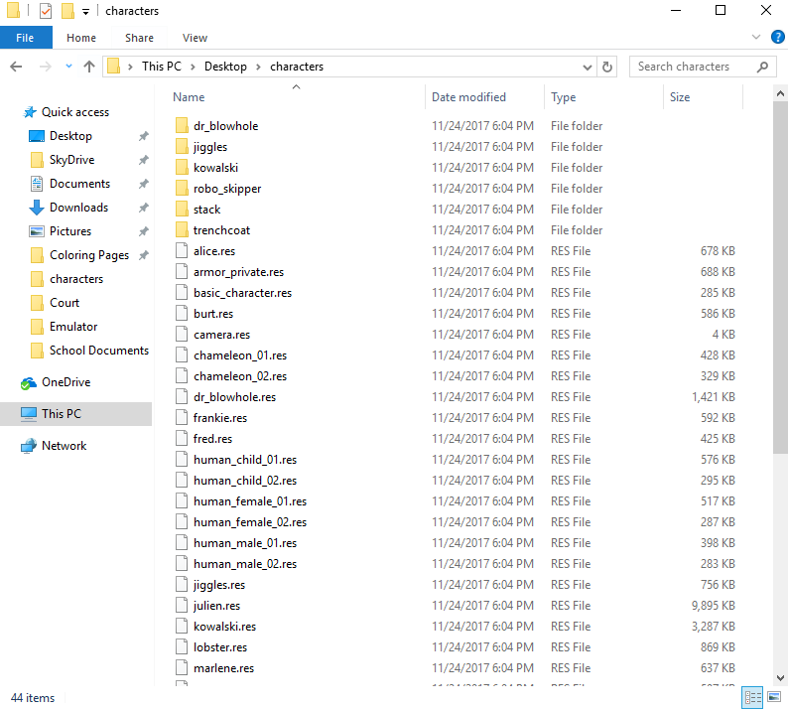Select OneDrive in the navigation pane
The width and height of the screenshot is (788, 709).
[66, 382]
